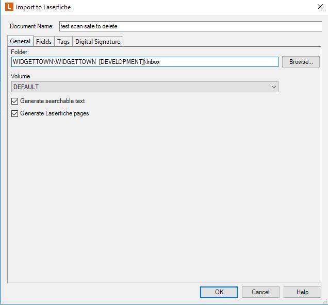Click the Document Name label
The image size is (328, 305).
pos(31,26)
